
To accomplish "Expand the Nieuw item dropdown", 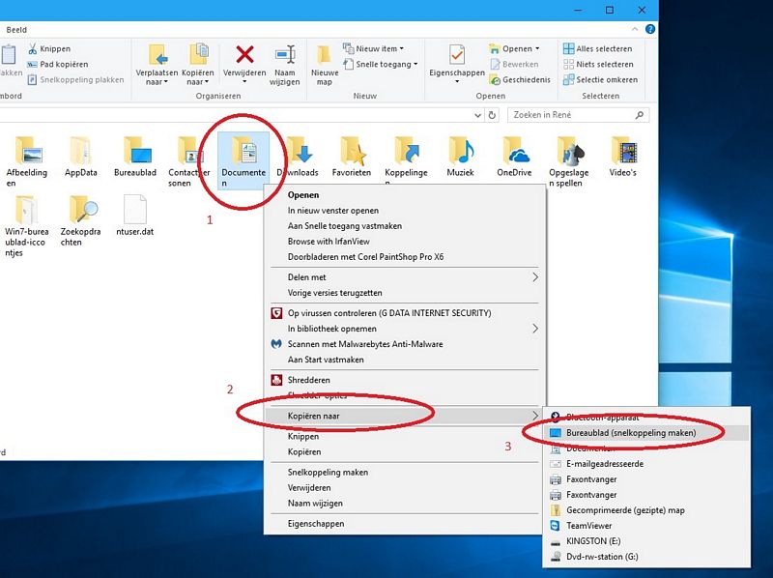I will click(x=372, y=48).
